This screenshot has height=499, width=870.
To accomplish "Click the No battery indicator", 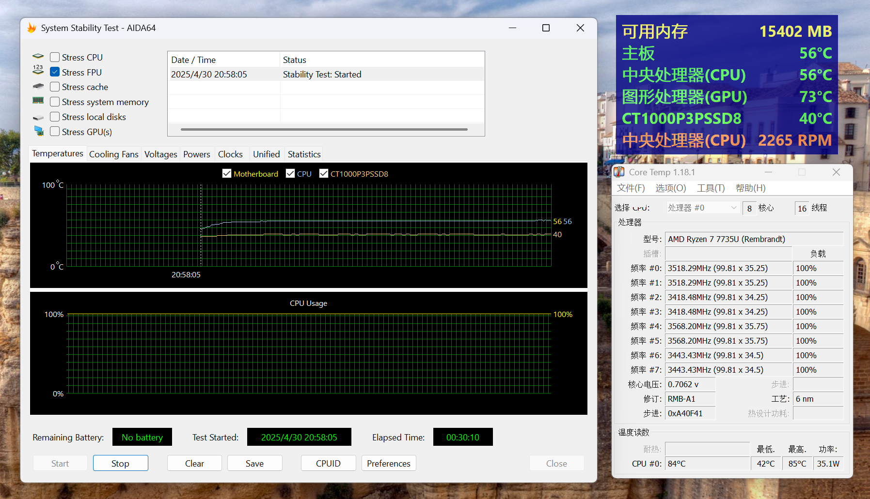I will pos(142,437).
